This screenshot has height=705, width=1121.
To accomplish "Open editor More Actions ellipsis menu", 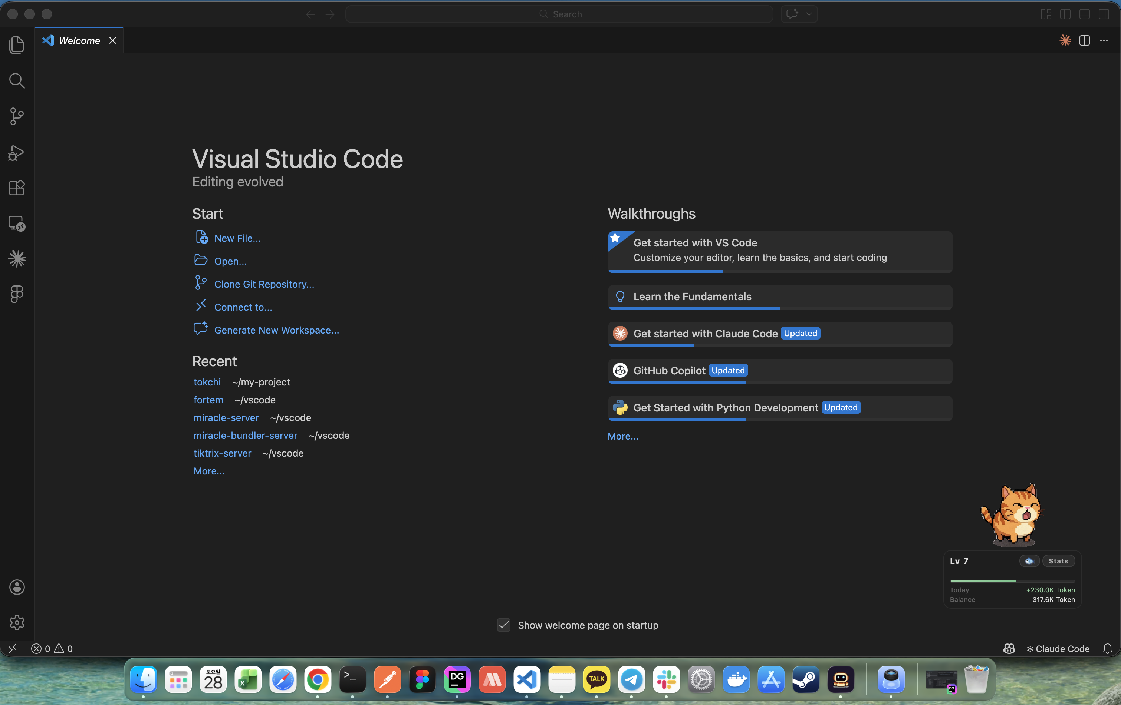I will [x=1104, y=40].
